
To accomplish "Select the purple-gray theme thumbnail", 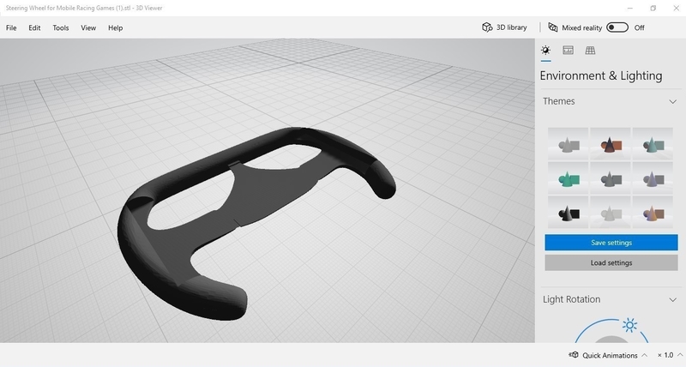I will point(653,178).
